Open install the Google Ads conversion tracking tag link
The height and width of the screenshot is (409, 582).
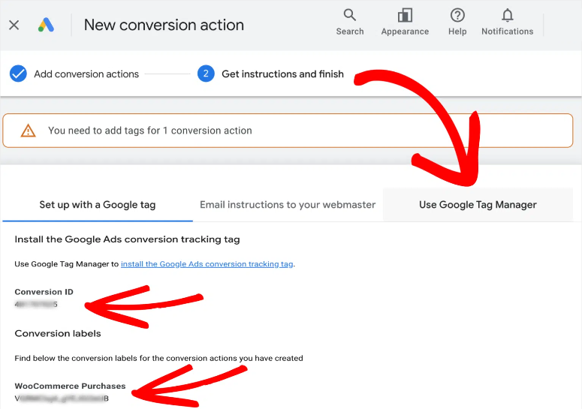[207, 264]
